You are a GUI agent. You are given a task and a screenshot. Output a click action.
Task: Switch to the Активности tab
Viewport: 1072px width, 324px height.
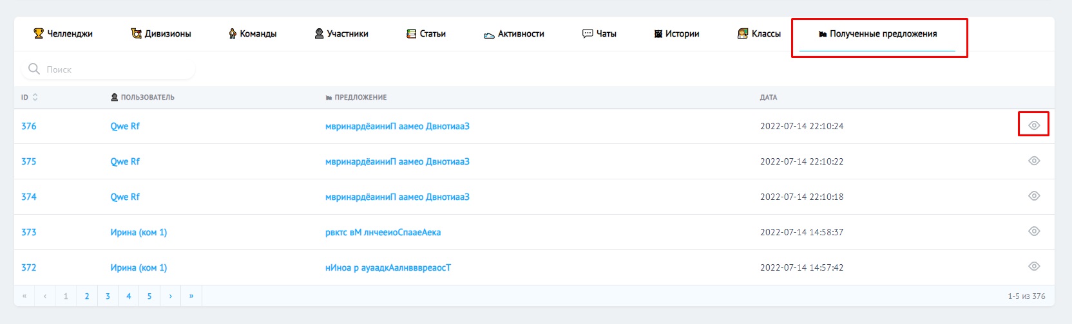click(514, 33)
